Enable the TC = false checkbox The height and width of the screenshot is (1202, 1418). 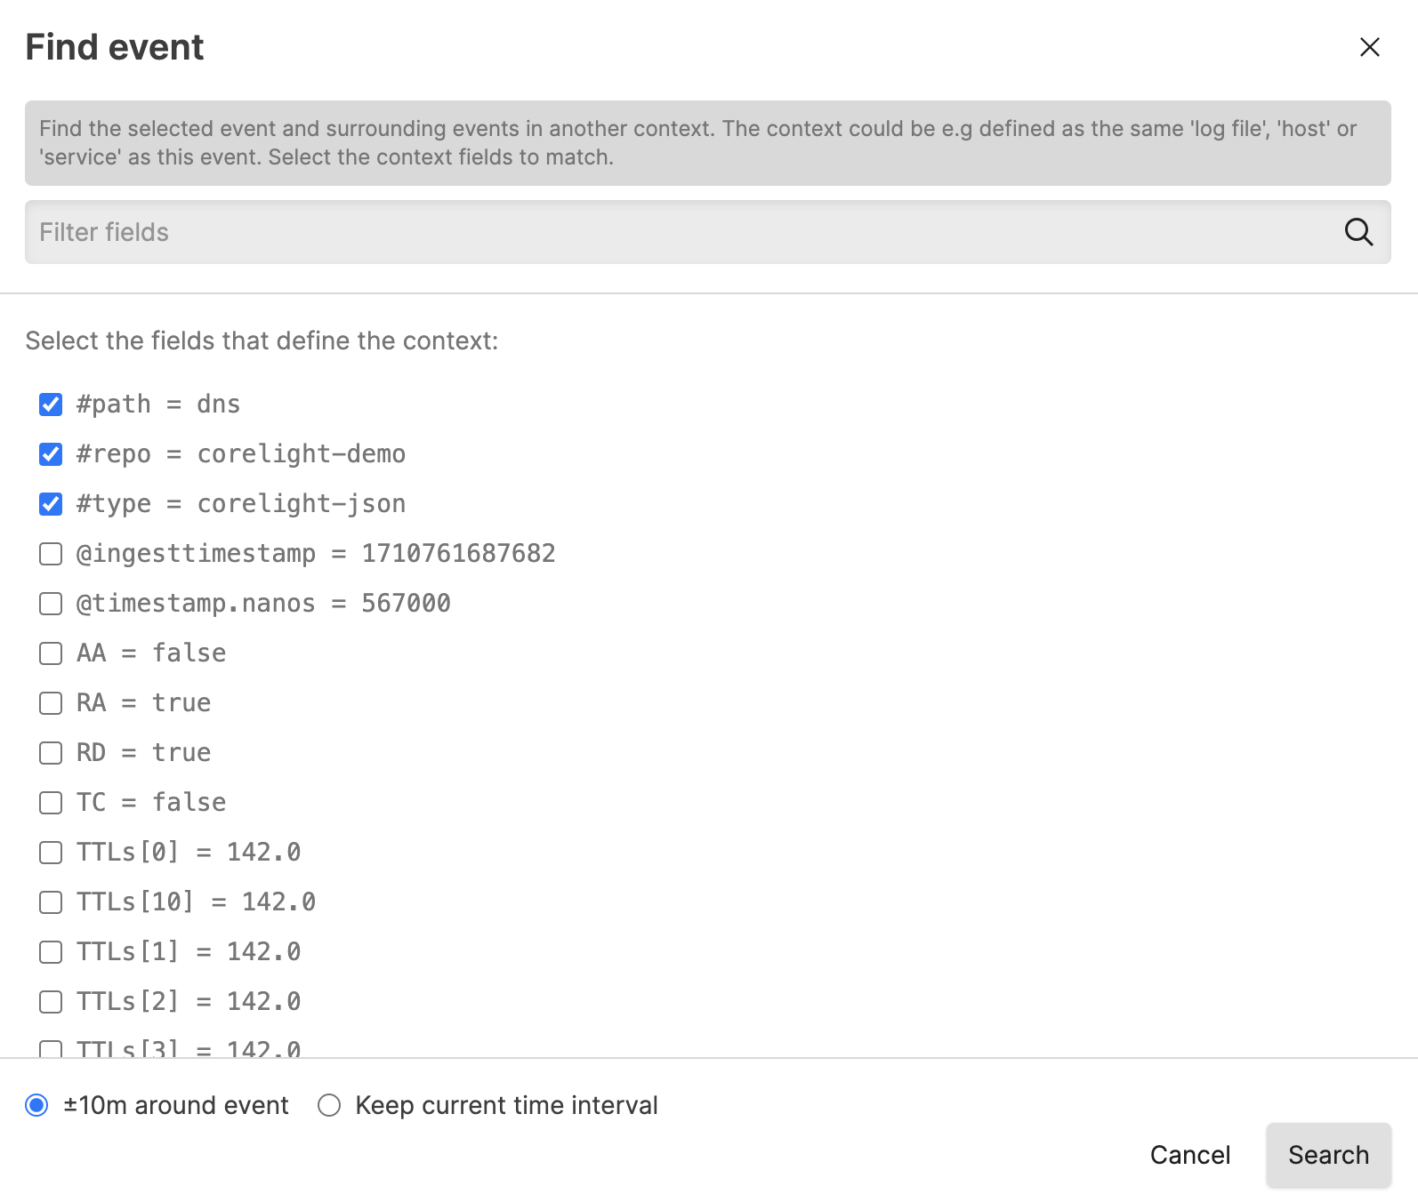(51, 803)
